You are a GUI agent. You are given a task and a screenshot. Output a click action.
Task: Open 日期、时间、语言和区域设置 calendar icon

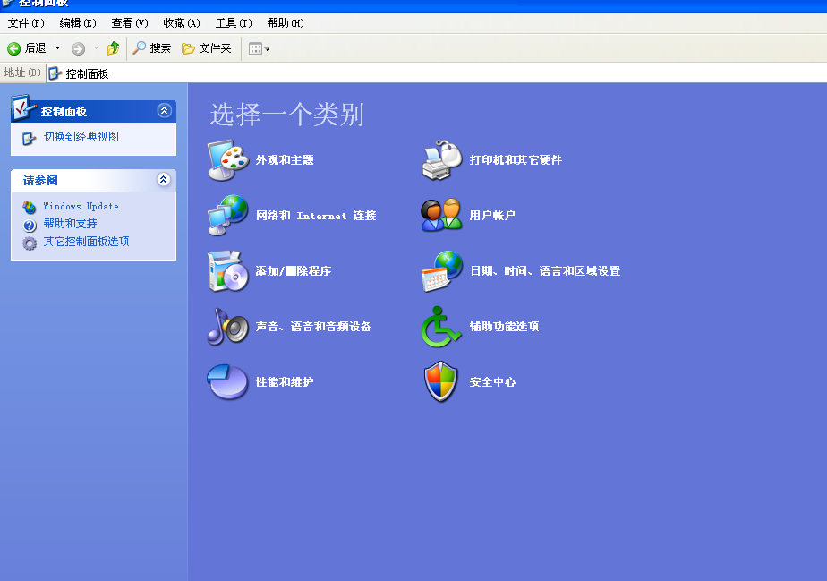tap(441, 271)
